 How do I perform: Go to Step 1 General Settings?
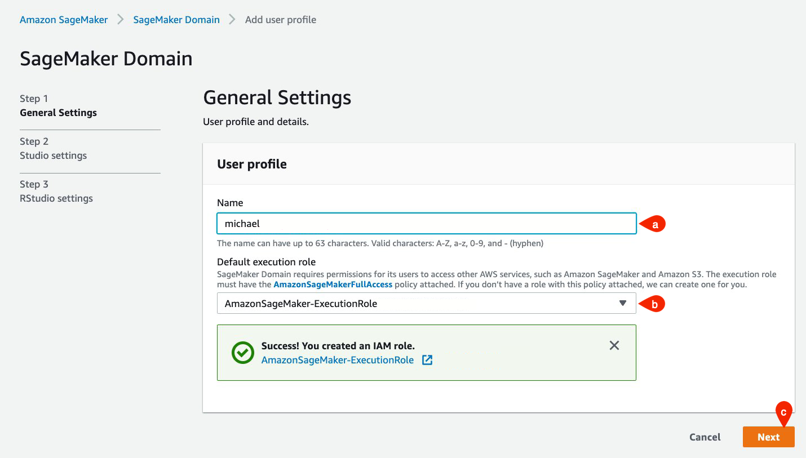coord(58,113)
